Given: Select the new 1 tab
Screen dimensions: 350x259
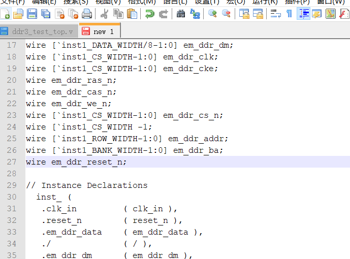Looking at the screenshot, I should coord(100,31).
